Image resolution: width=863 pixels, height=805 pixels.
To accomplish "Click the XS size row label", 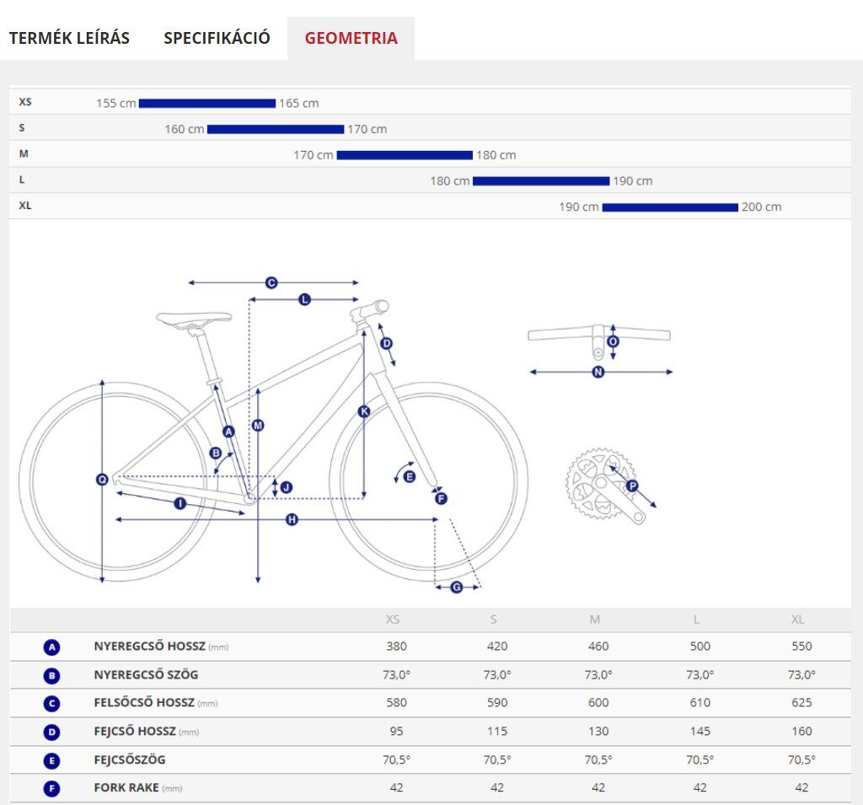I will click(x=25, y=102).
